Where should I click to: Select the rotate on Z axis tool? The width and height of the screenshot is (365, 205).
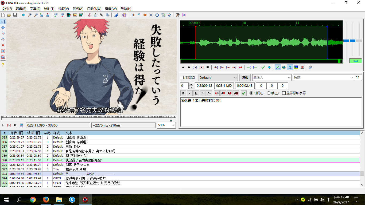tap(3, 33)
